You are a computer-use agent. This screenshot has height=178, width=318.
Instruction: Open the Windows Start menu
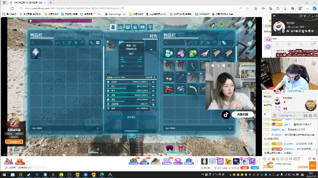pyautogui.click(x=4, y=174)
